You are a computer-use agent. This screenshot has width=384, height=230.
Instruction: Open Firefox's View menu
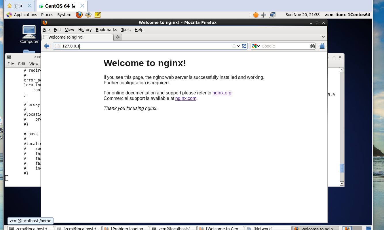point(69,30)
